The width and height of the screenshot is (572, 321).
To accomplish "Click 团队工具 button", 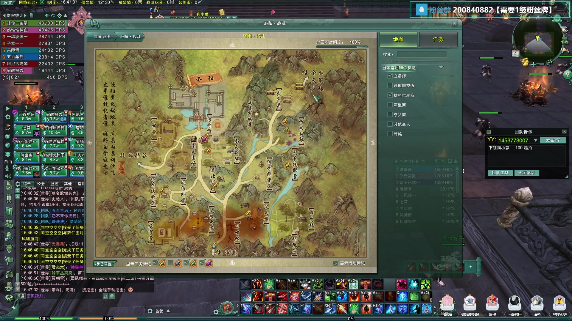I will tap(500, 173).
